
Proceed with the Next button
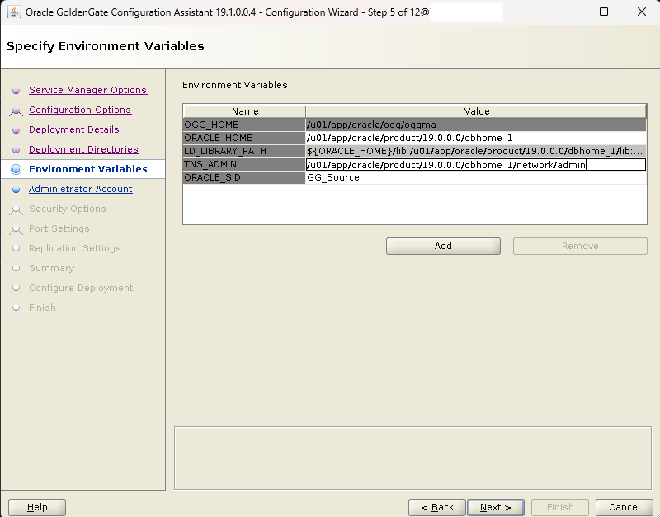pyautogui.click(x=496, y=507)
